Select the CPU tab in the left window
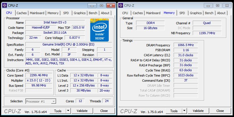This screenshot has height=117, width=234. [9, 13]
